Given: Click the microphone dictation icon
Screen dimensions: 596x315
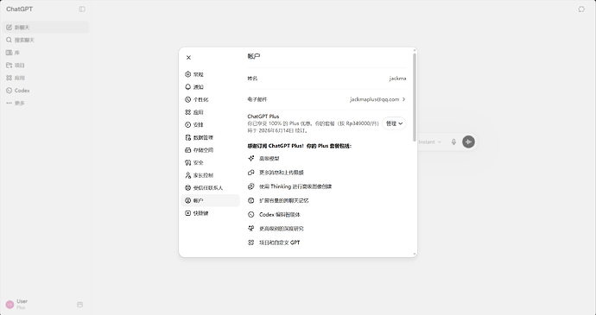Looking at the screenshot, I should [453, 142].
